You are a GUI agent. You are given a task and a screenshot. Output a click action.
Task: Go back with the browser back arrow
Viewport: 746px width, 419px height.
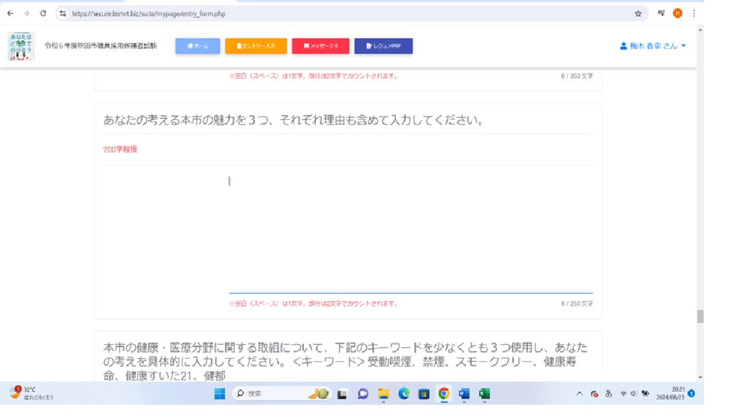point(10,13)
